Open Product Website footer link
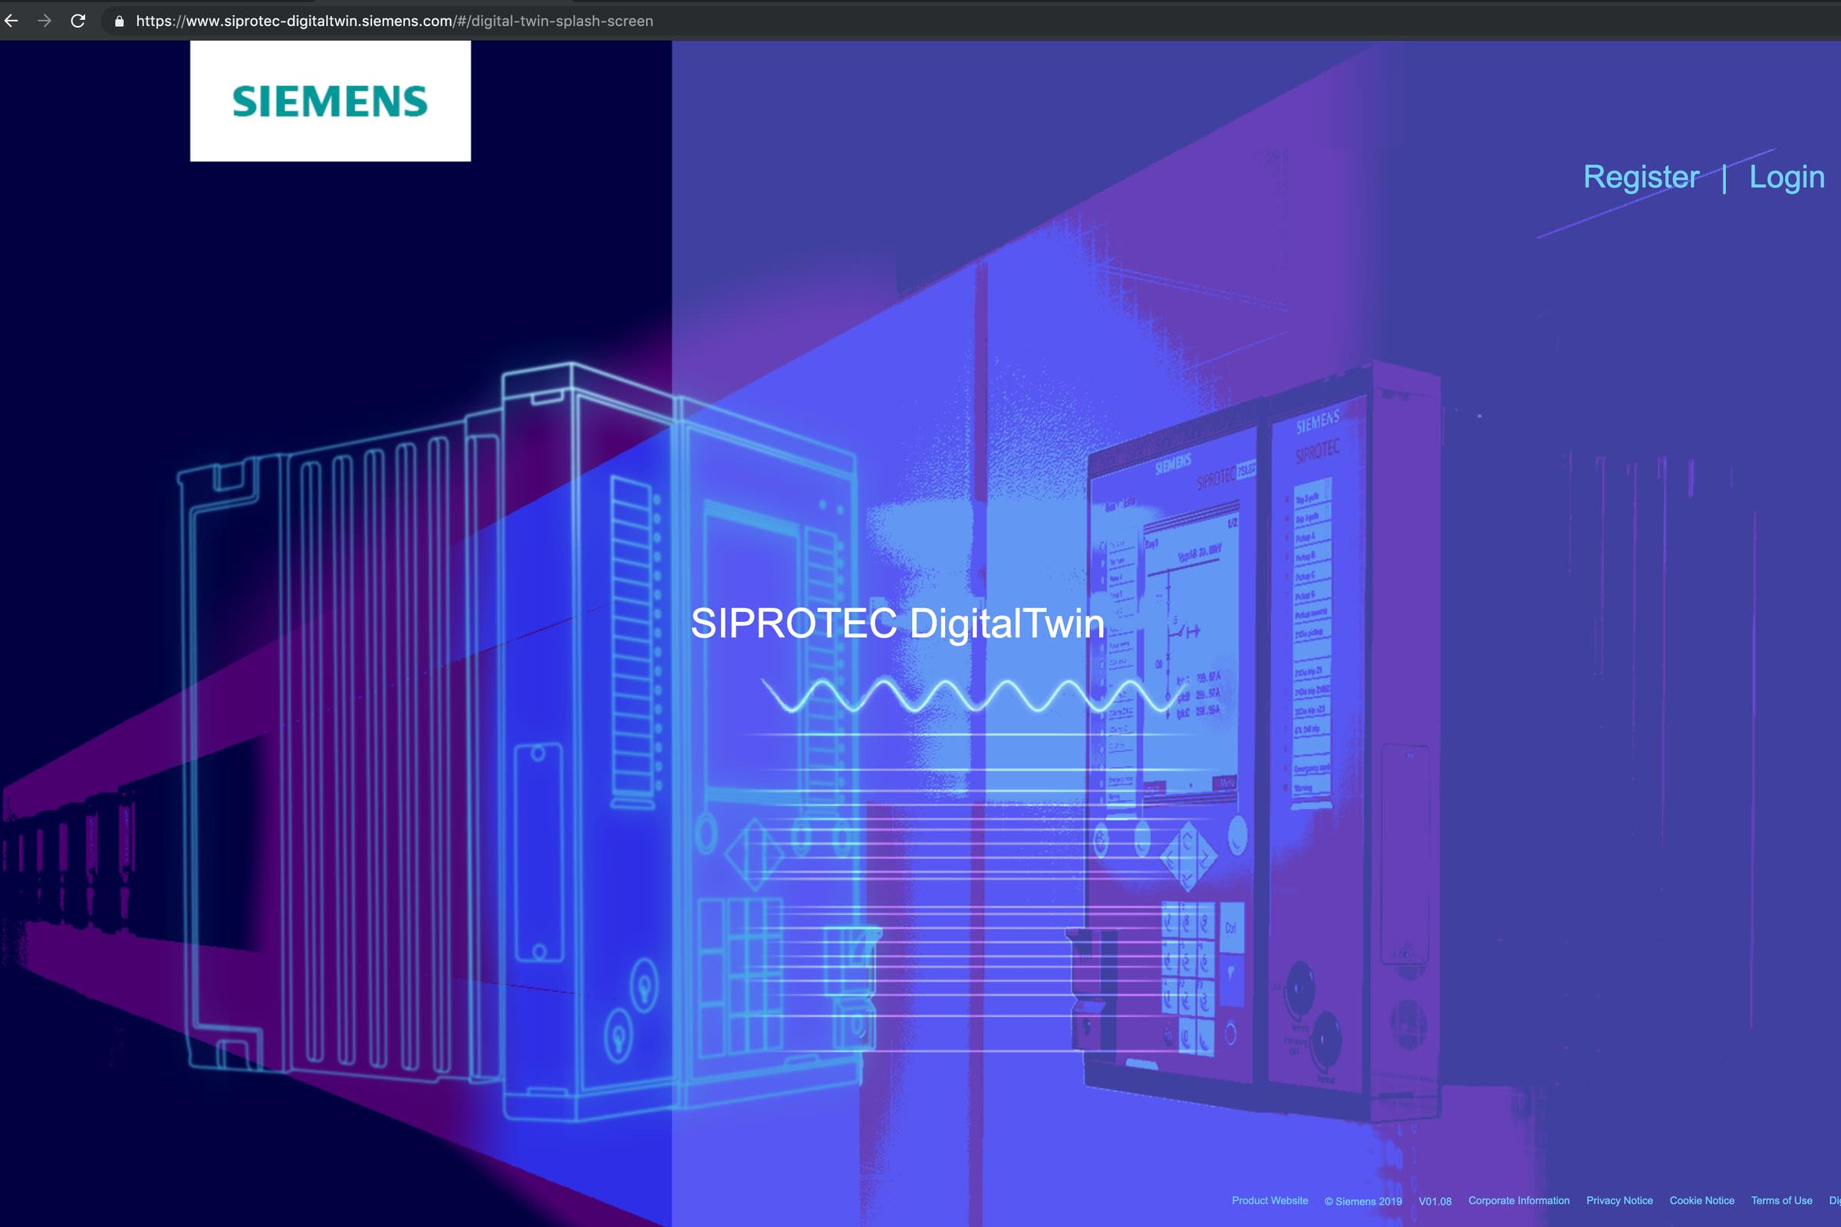This screenshot has height=1227, width=1841. (x=1270, y=1200)
